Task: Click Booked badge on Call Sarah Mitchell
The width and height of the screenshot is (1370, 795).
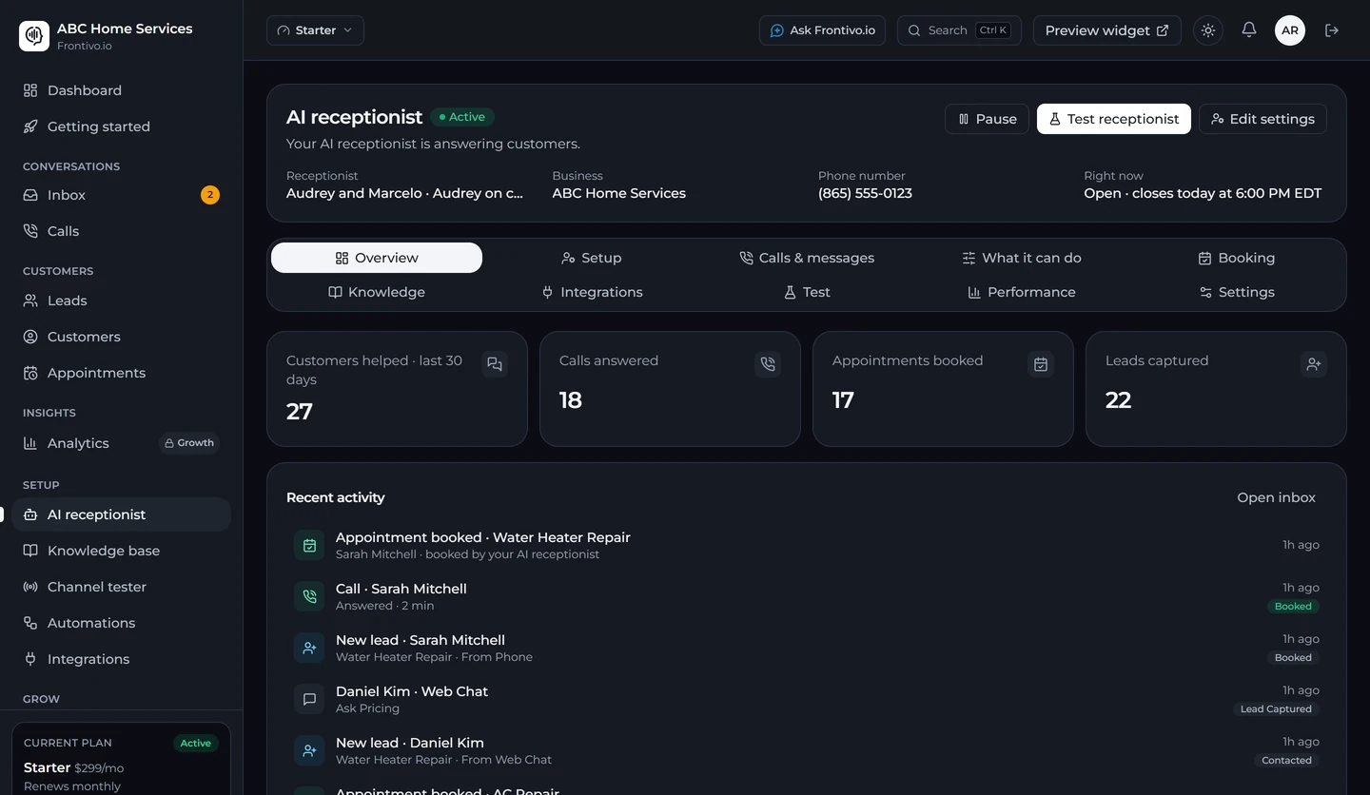Action: point(1293,606)
